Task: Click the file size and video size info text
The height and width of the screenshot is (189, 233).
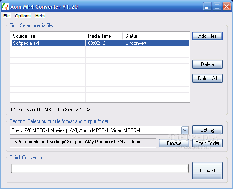Action: tap(51, 110)
